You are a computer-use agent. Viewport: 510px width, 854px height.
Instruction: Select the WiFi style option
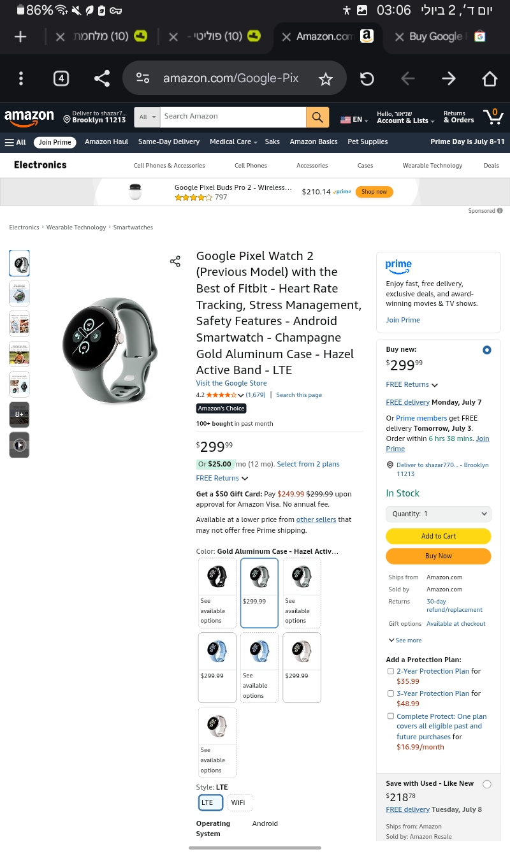pyautogui.click(x=239, y=802)
